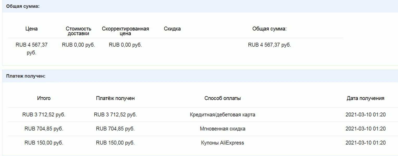Select the 'Цена' column header
Viewport: 398px width, 156px height.
32,29
